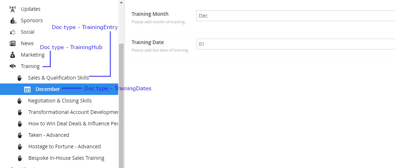
Task: Click hand icon beside Taken - Advanced
Action: click(20, 135)
